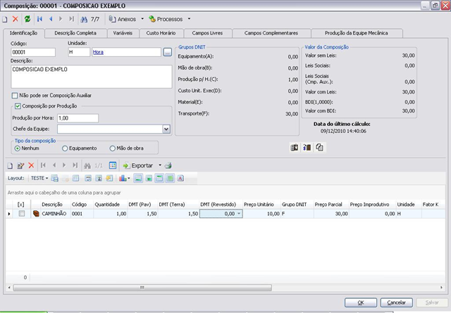Sort by Preço Unitário column header
451x313 pixels.
pyautogui.click(x=259, y=205)
